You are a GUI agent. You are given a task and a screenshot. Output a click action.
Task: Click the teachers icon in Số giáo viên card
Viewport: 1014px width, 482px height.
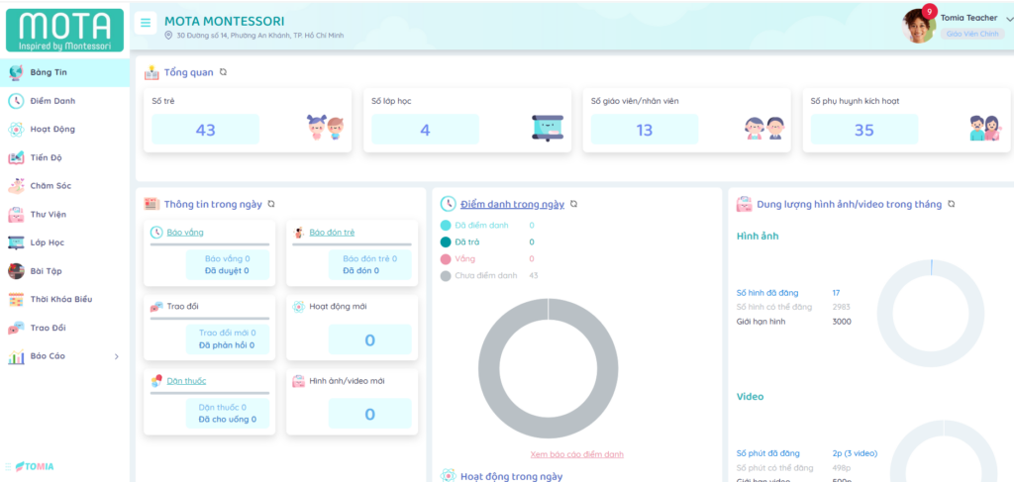coord(764,128)
